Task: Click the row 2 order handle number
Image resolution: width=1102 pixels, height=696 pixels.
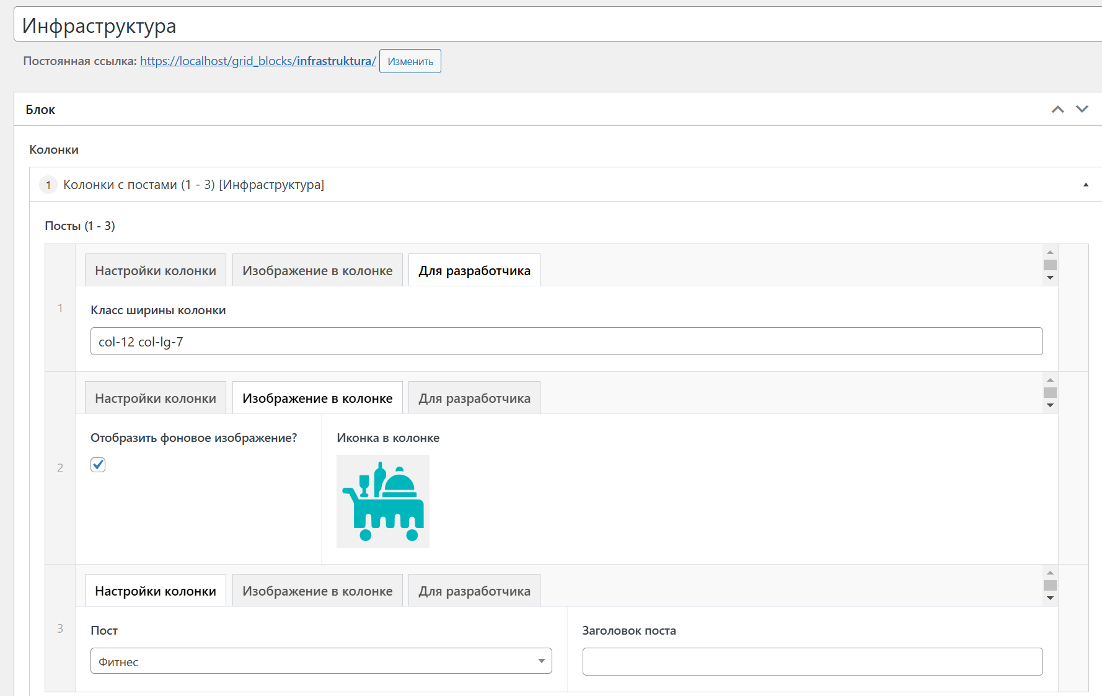Action: click(60, 468)
